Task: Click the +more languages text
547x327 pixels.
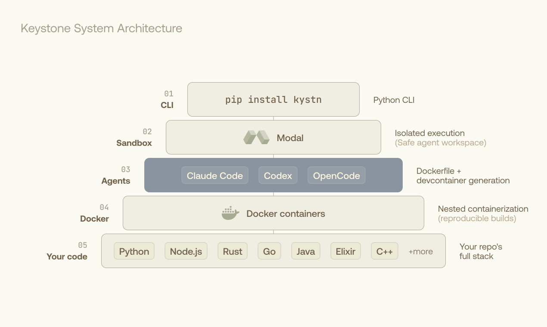Action: [421, 252]
